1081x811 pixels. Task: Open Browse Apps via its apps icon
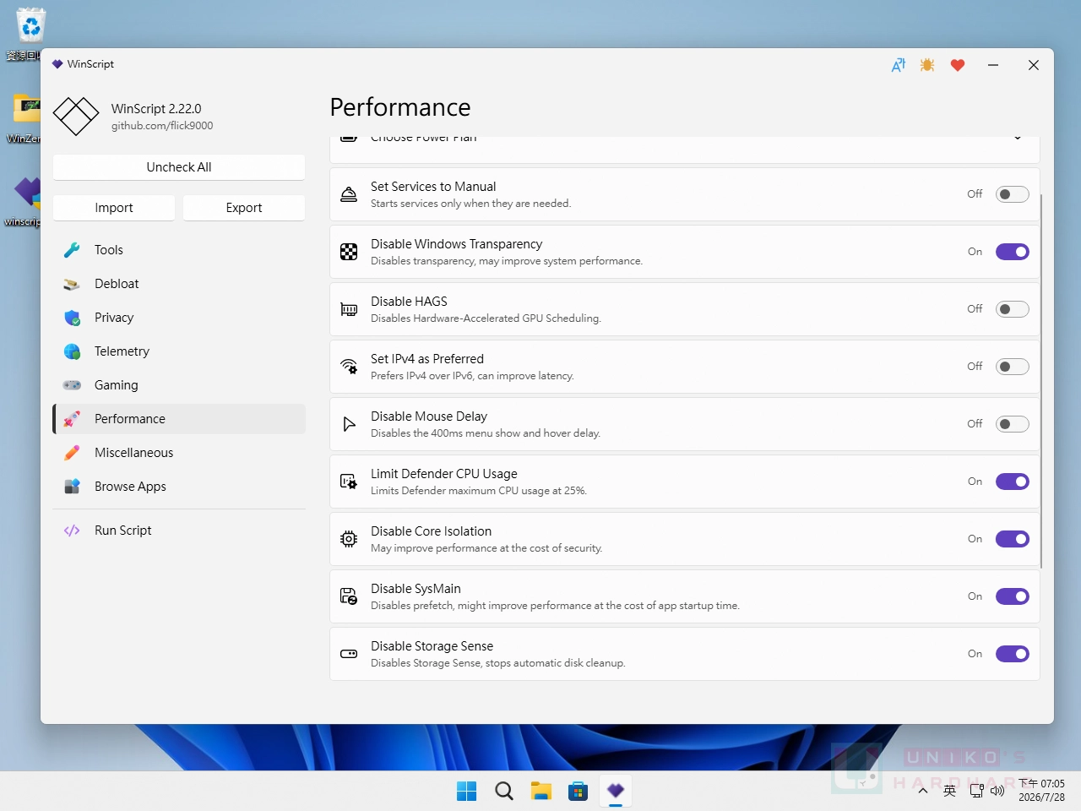pos(72,487)
